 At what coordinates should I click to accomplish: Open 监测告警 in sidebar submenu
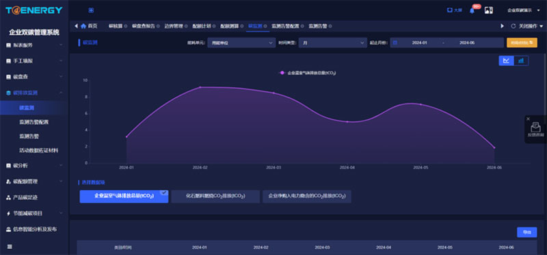click(x=29, y=136)
